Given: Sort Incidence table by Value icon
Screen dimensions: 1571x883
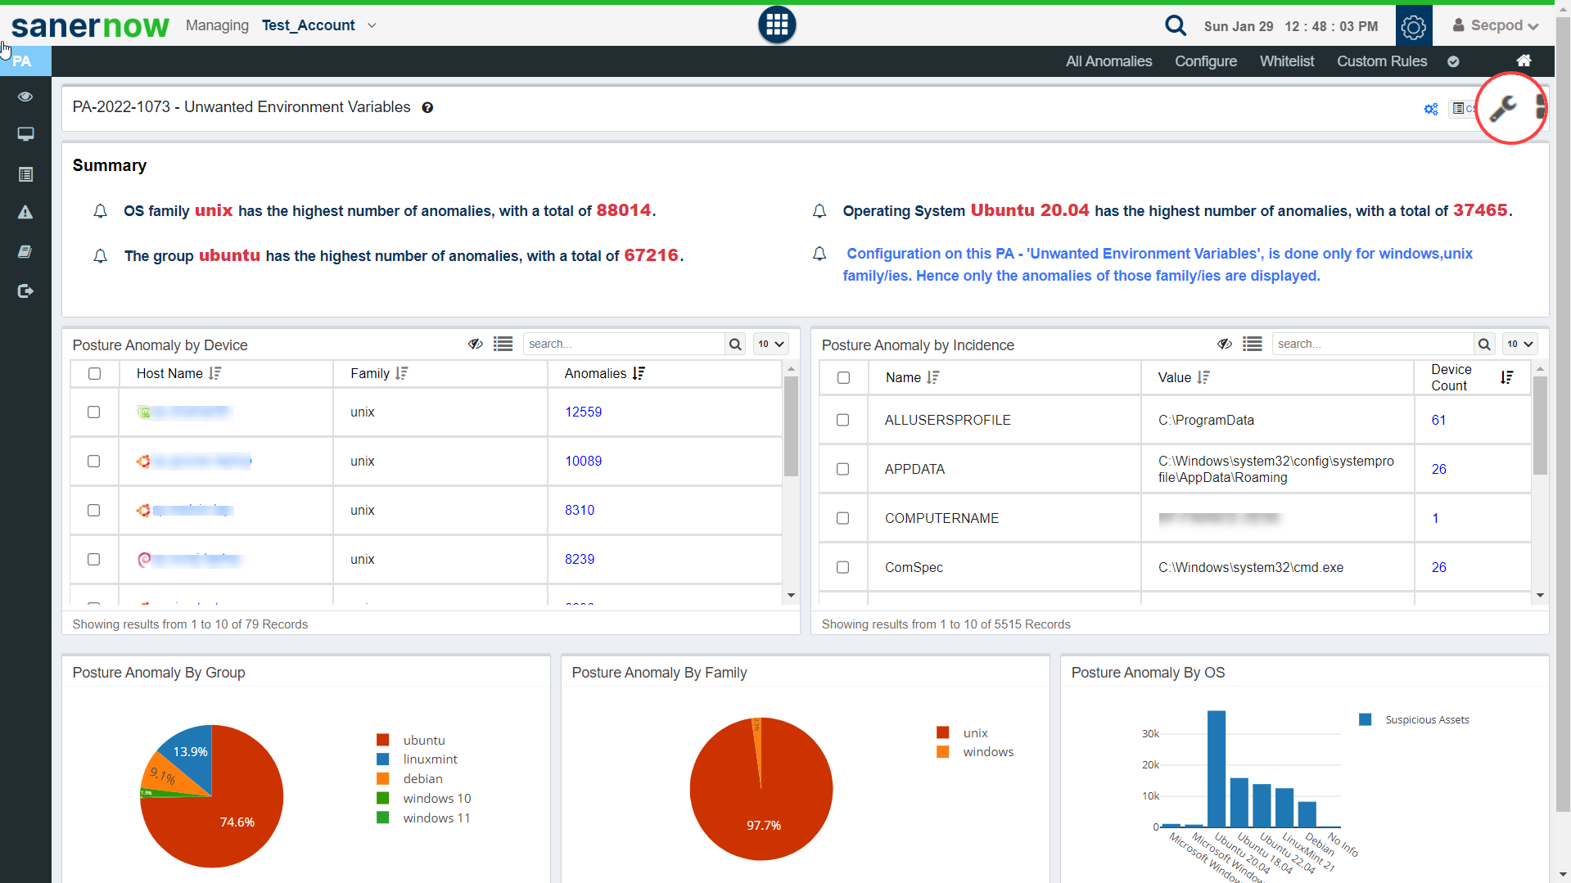Looking at the screenshot, I should point(1203,377).
